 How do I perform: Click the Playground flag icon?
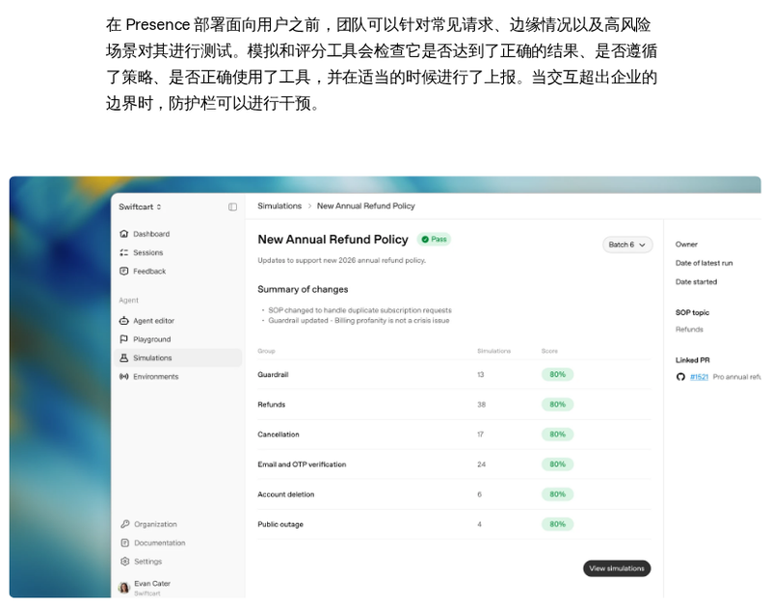124,339
